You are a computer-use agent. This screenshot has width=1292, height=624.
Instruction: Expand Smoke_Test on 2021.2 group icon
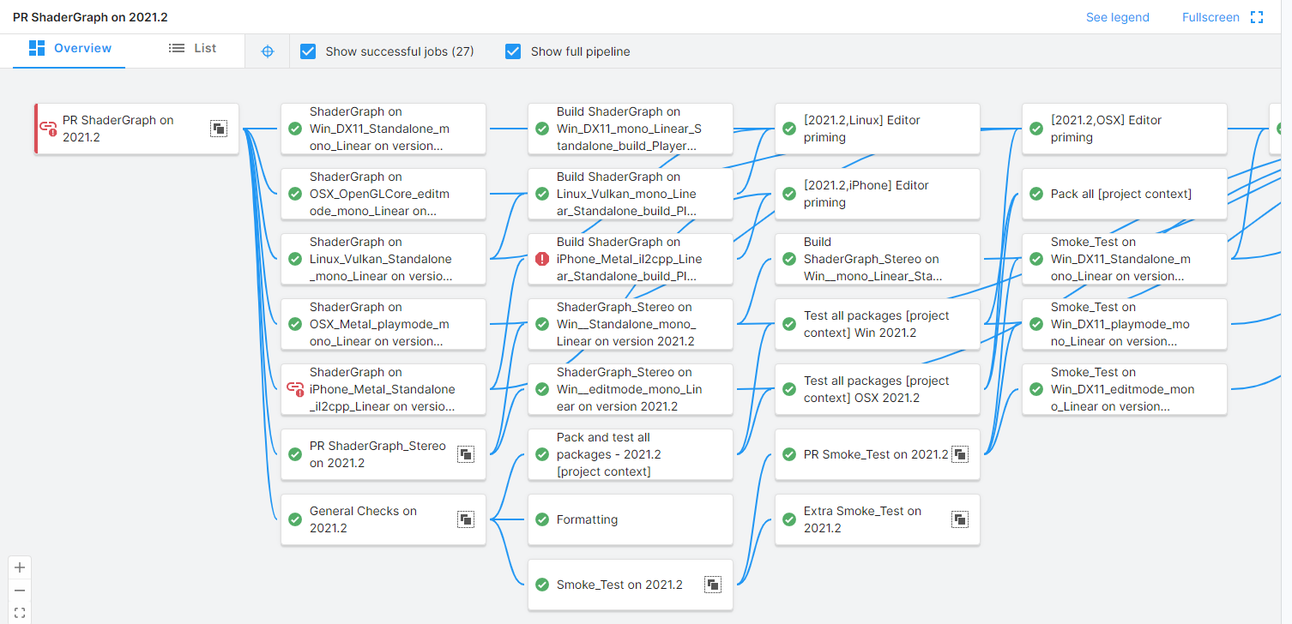pos(713,585)
